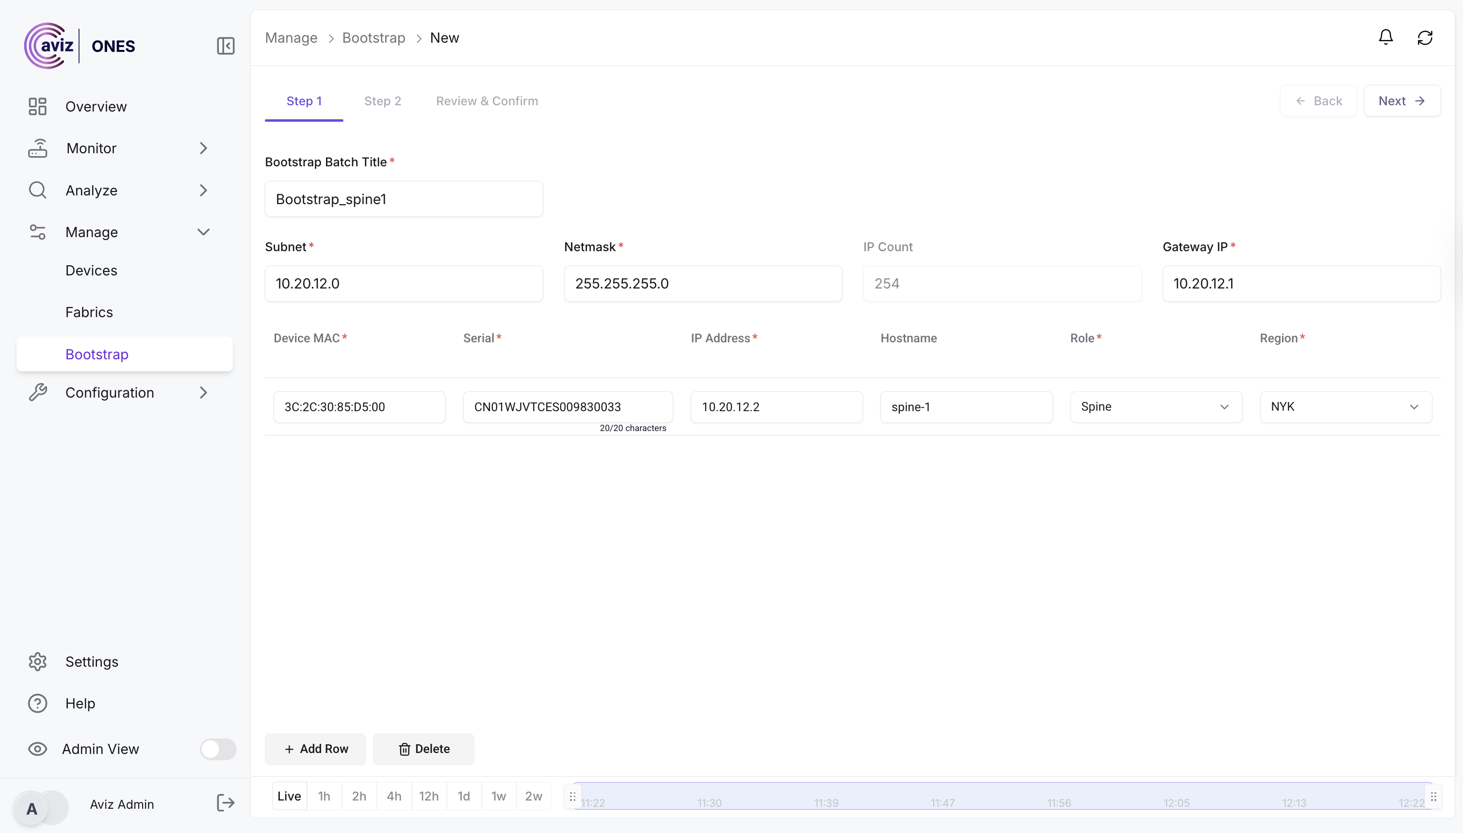Open the notifications bell

[1385, 38]
